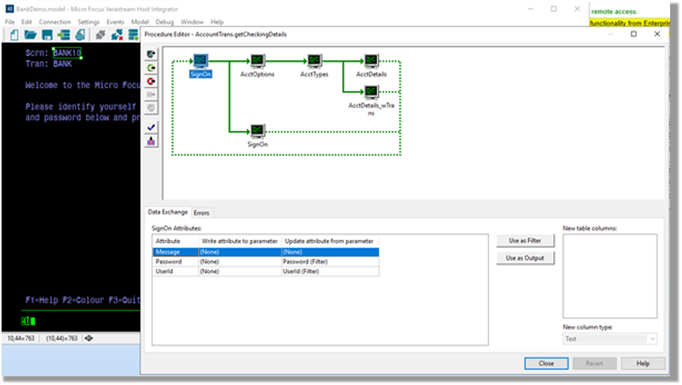Click the disconnect icon with red X

pyautogui.click(x=117, y=35)
